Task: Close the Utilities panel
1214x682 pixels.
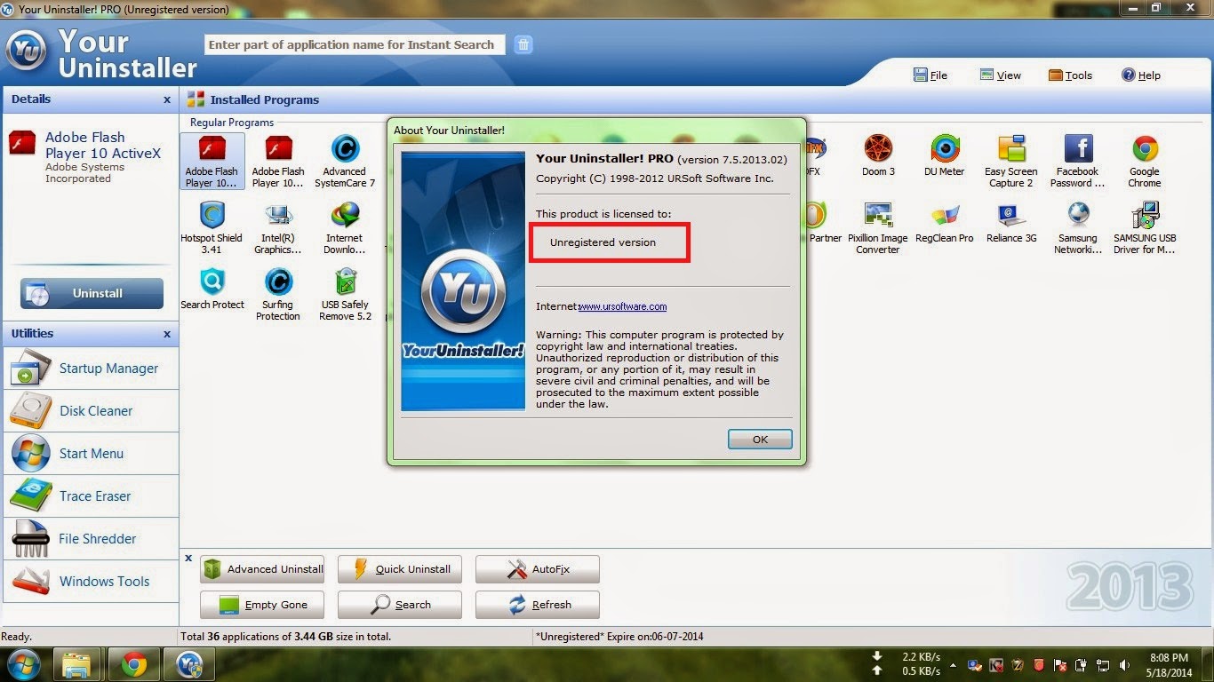Action: click(x=167, y=334)
